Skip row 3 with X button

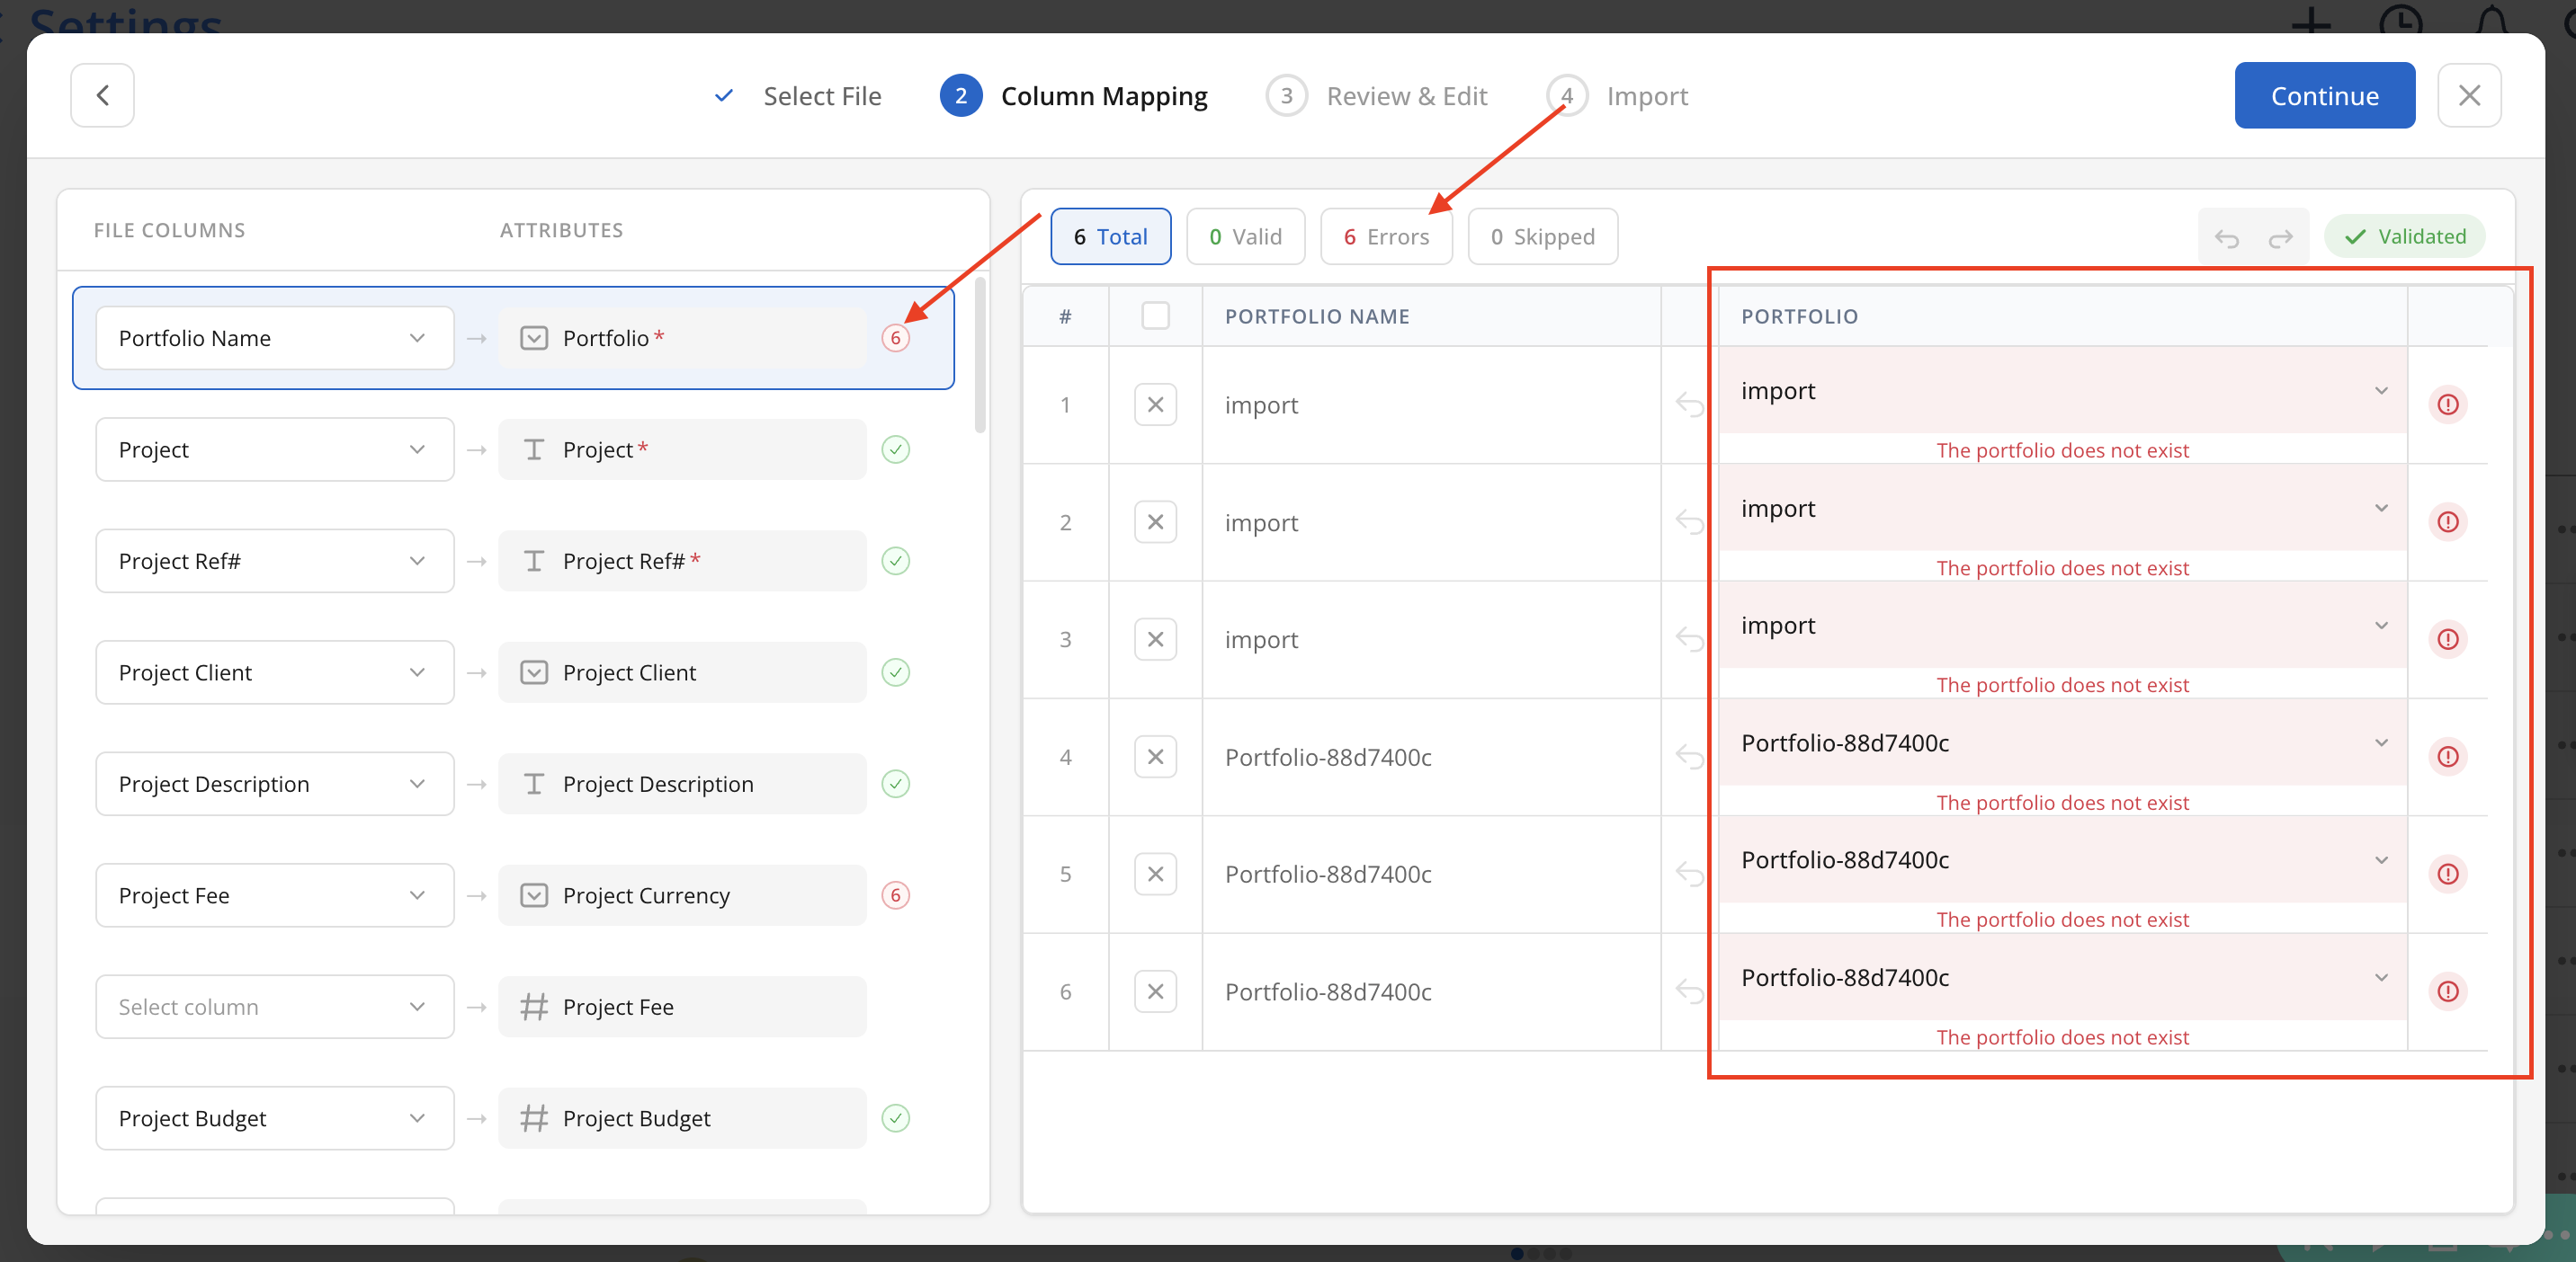1155,639
